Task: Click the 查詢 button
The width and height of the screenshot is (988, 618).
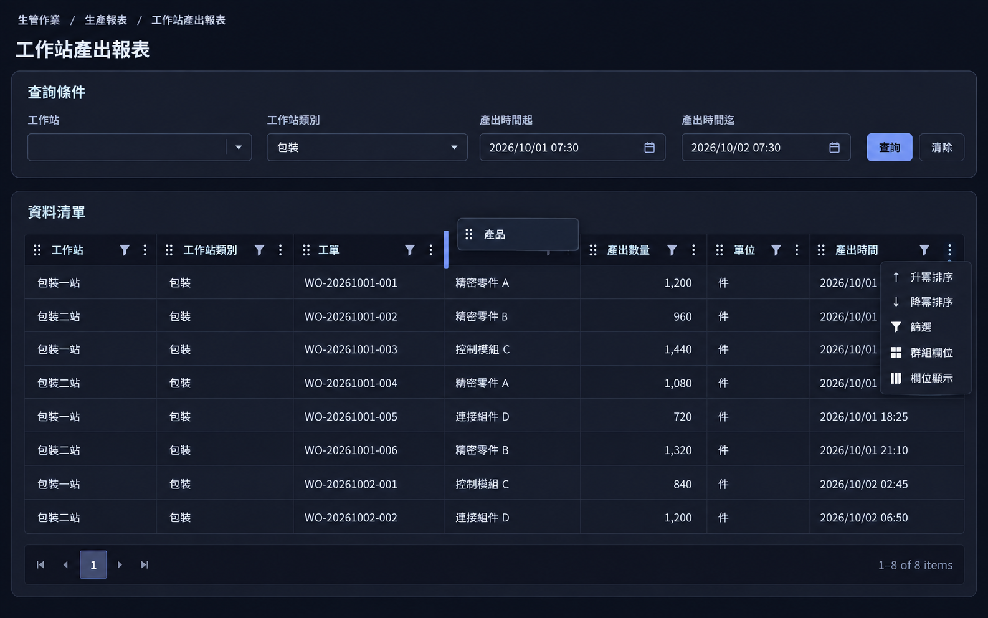Action: [890, 148]
